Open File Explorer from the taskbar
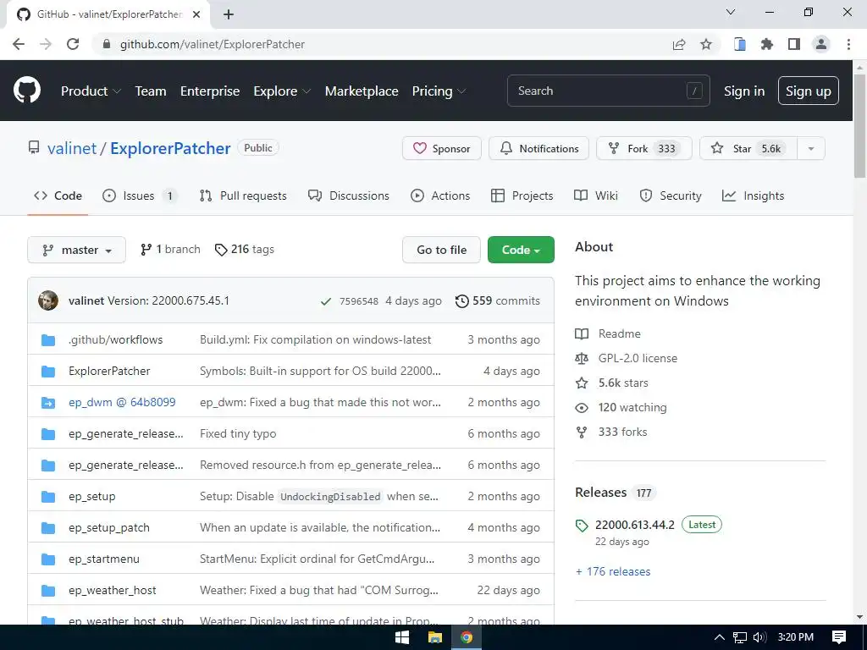 435,637
